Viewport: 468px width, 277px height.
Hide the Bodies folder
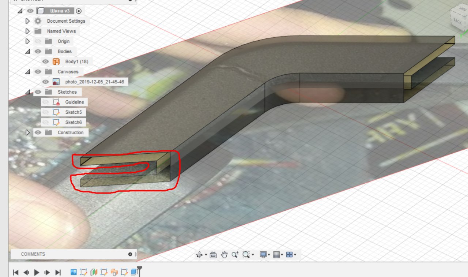point(38,52)
